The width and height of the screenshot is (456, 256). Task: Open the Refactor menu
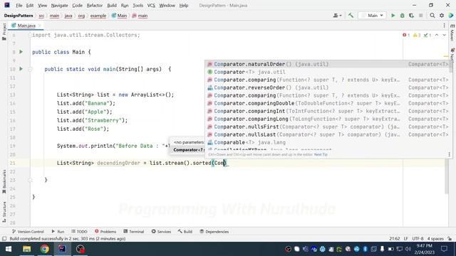[x=95, y=6]
